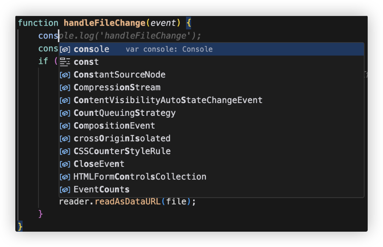The height and width of the screenshot is (247, 383).
Task: Click the icon beside crossOriginIsolated
Action: click(x=65, y=139)
